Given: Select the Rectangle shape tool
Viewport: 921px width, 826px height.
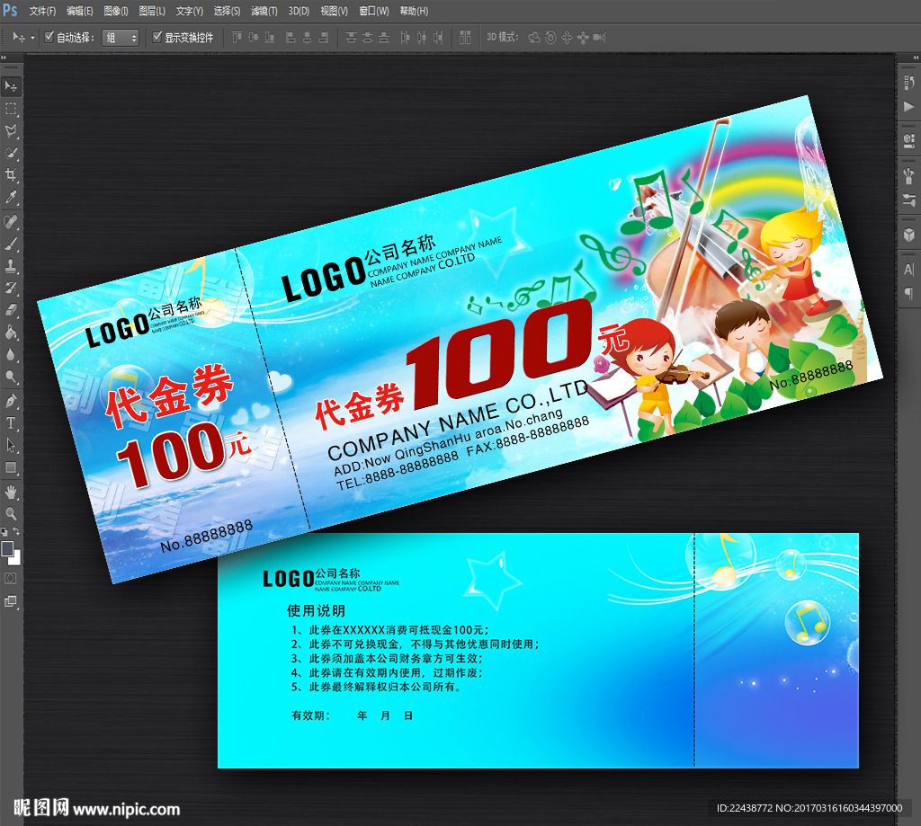Looking at the screenshot, I should pyautogui.click(x=11, y=467).
